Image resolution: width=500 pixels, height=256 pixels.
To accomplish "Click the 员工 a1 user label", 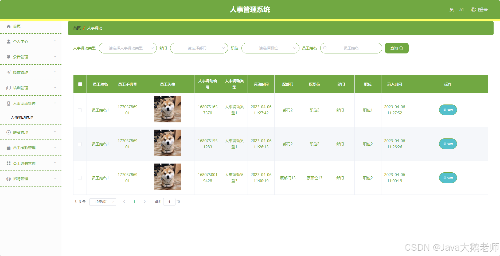I will [x=456, y=10].
